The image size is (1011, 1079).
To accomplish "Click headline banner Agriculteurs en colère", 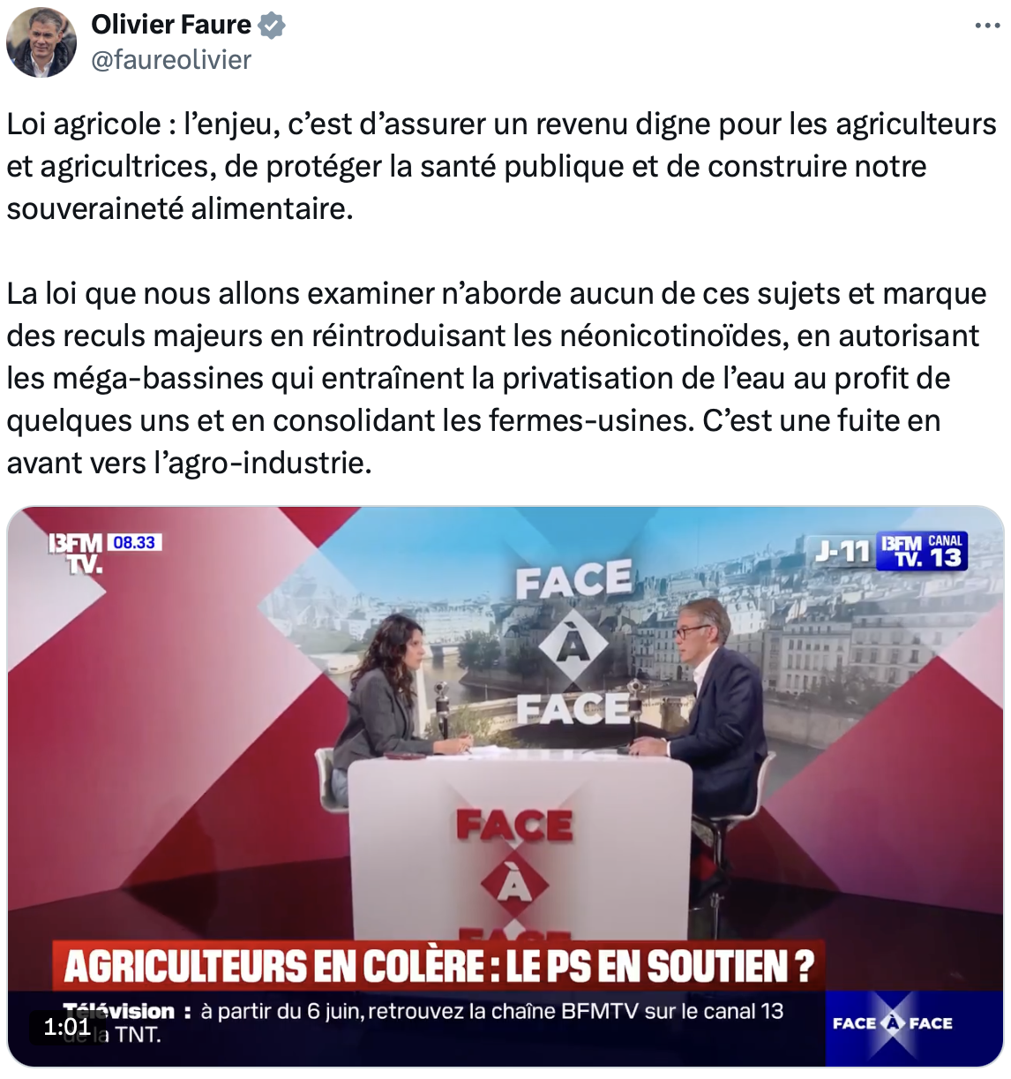I will pos(438,966).
